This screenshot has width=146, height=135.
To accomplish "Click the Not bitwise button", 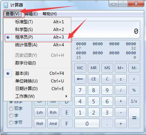I will click(40, 124).
